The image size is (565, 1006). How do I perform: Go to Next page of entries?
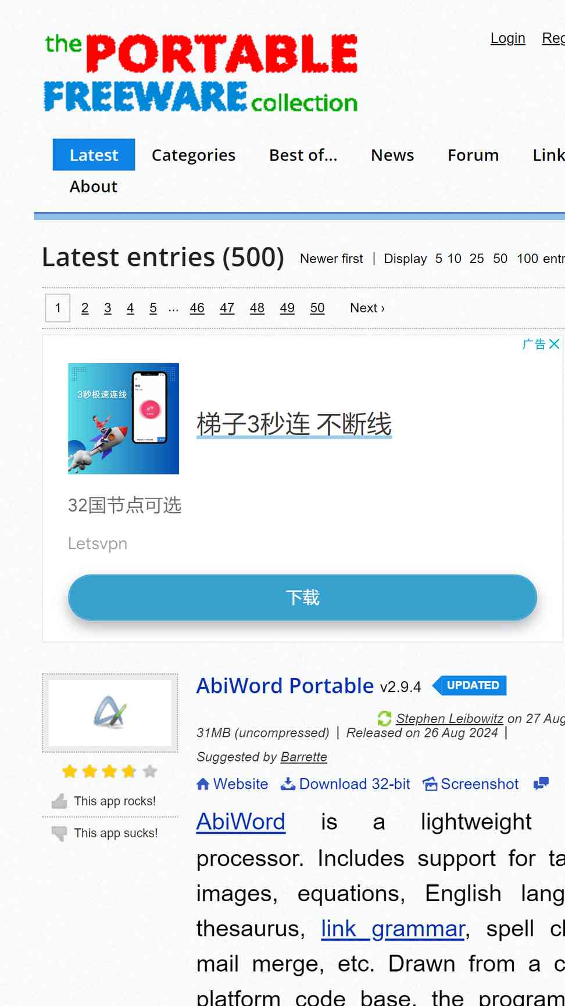(367, 308)
